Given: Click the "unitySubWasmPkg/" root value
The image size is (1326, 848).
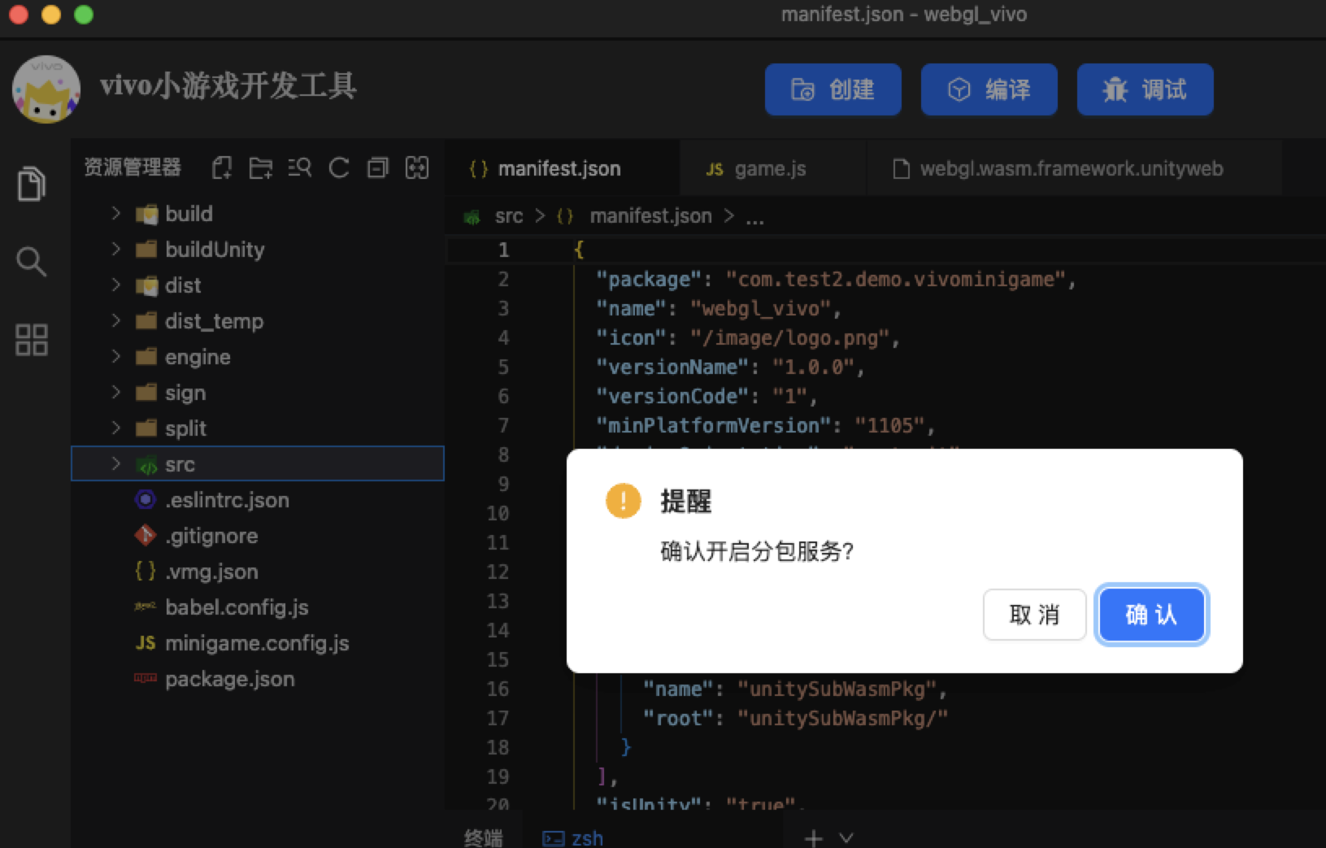Looking at the screenshot, I should 842,719.
